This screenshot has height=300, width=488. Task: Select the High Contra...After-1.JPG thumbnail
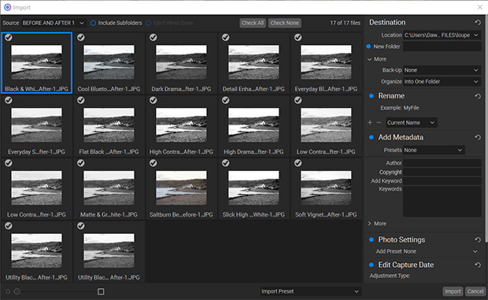click(x=181, y=126)
